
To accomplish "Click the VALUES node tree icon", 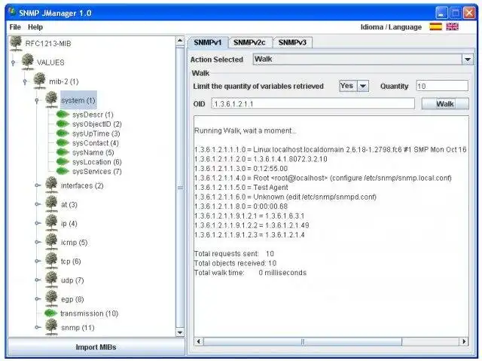I will (28, 62).
